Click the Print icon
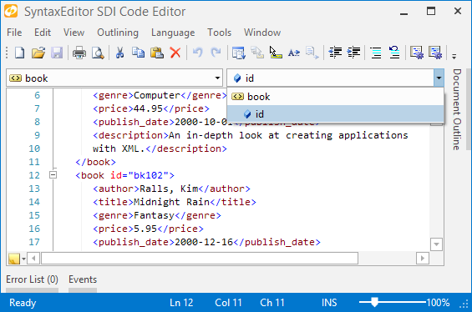472x312 pixels. 79,53
